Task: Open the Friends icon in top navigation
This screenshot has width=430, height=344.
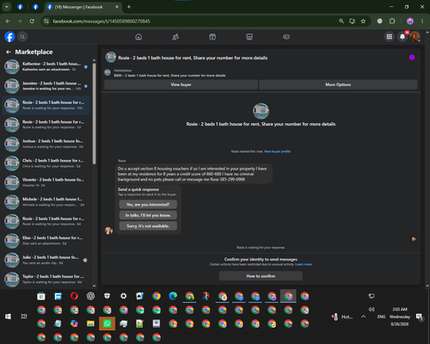Action: click(175, 37)
